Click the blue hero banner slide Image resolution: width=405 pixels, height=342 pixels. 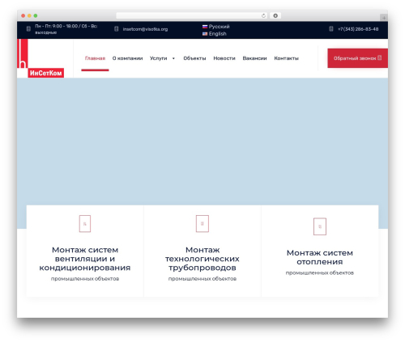202,141
